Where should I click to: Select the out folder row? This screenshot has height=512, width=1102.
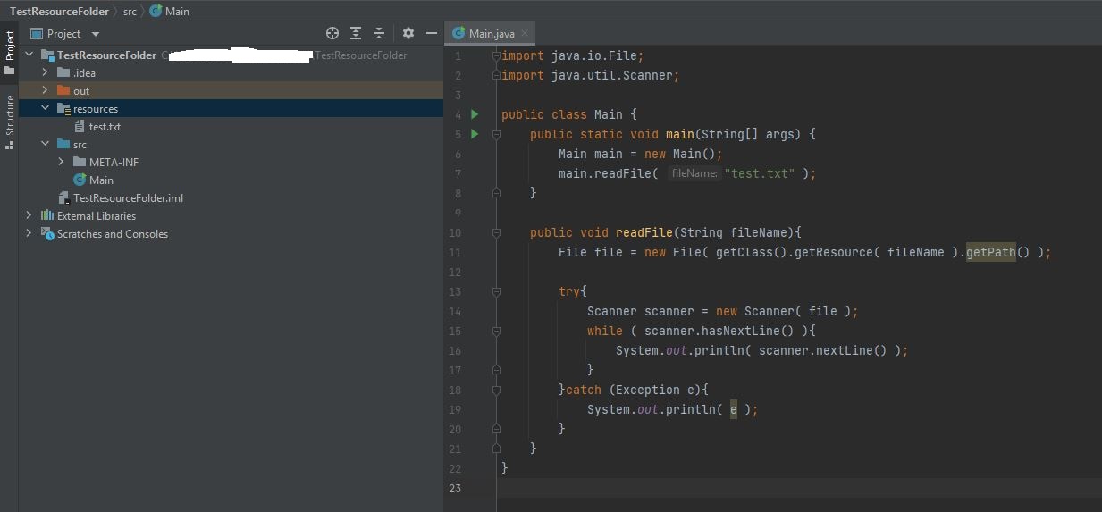point(231,90)
